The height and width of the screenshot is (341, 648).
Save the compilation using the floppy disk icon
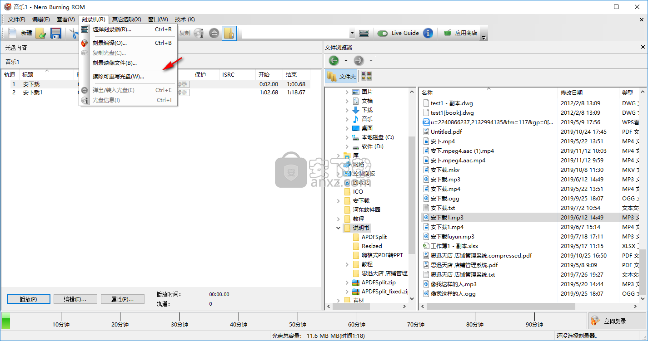click(x=55, y=33)
